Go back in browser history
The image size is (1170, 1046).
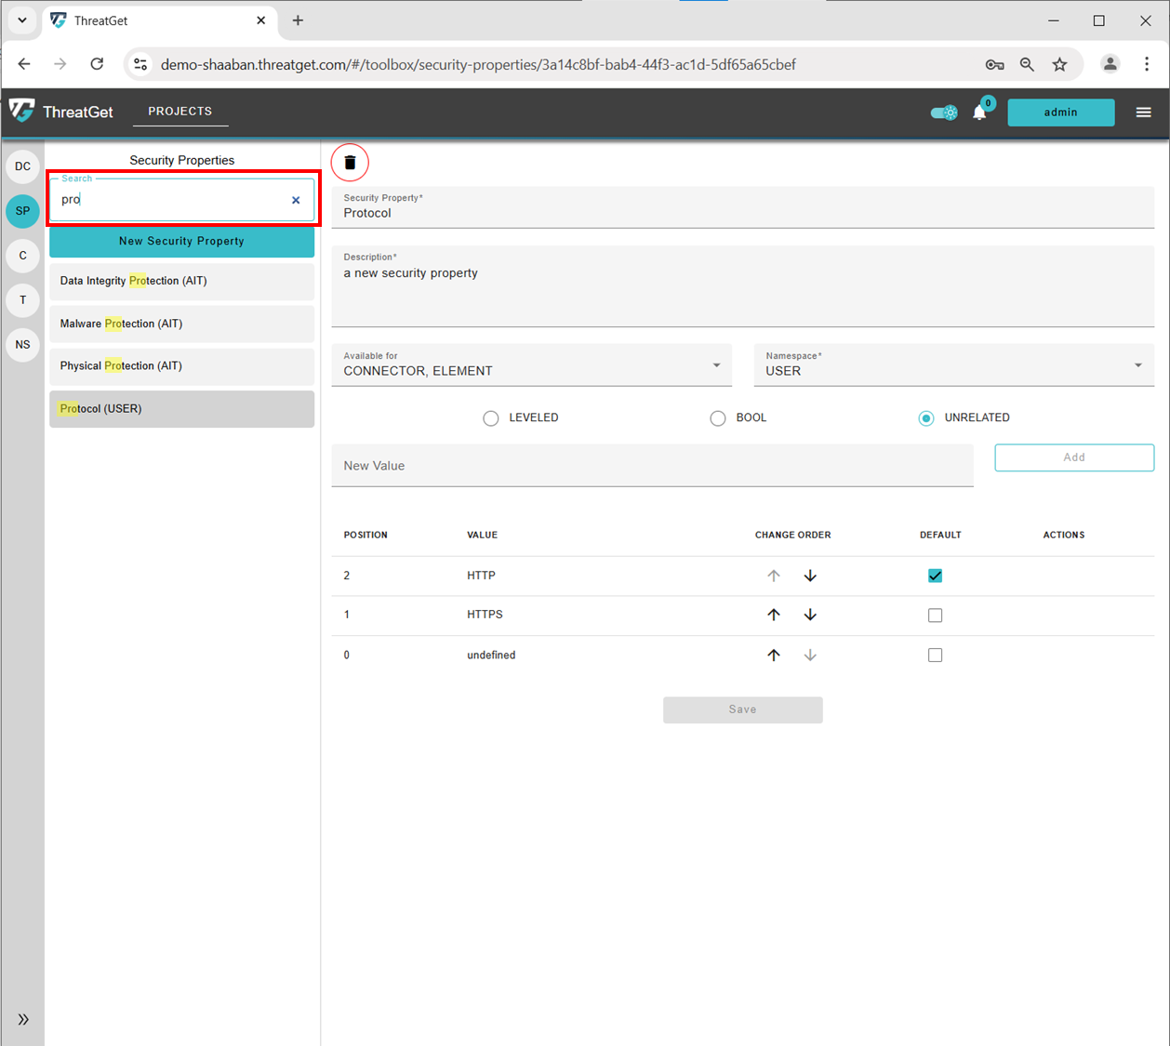point(24,64)
